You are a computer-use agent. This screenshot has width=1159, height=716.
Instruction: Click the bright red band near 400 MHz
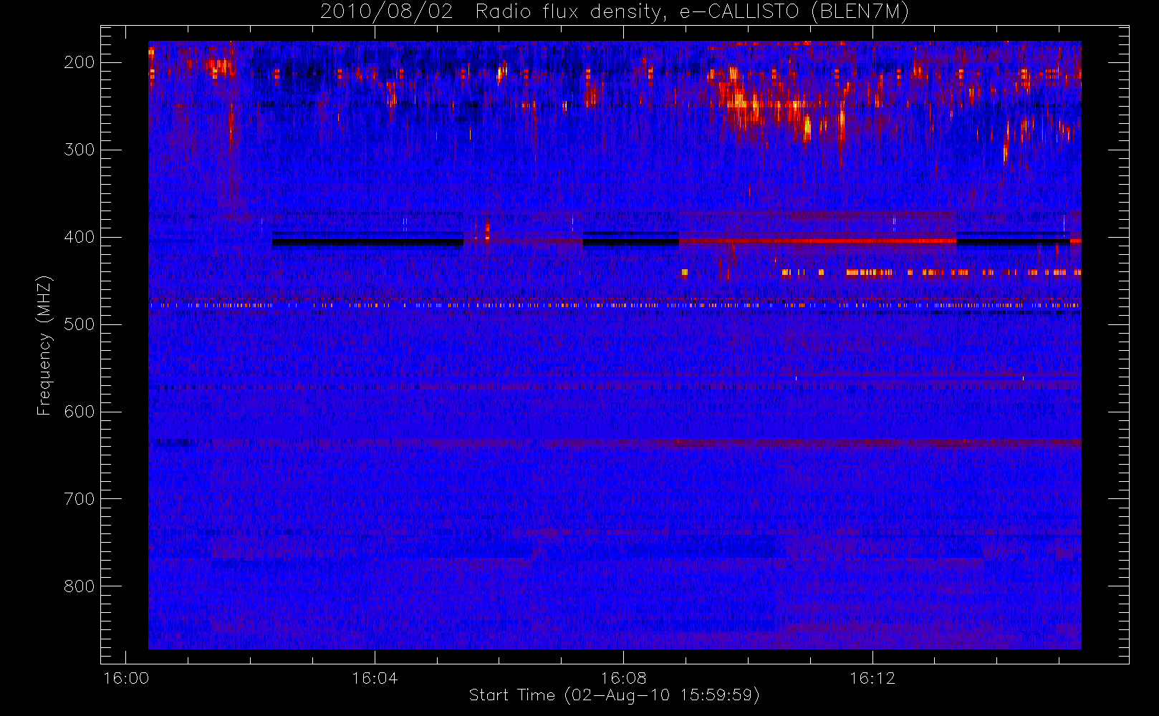[817, 241]
